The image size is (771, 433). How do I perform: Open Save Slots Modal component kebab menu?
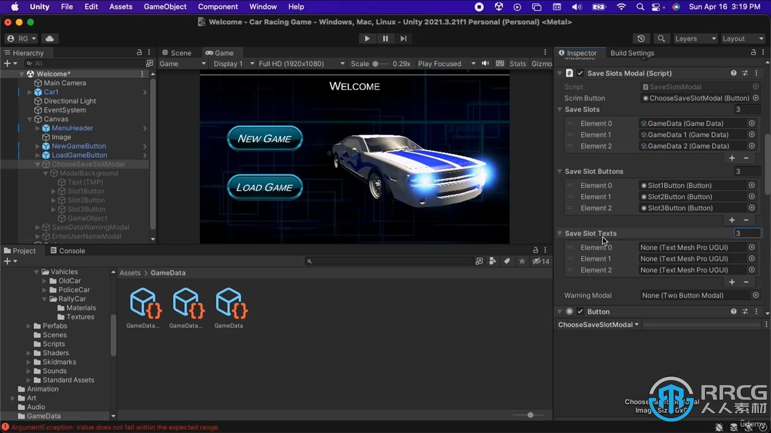pos(756,73)
